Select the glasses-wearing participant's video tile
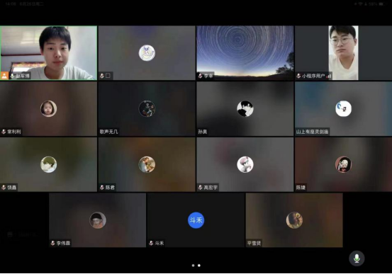 point(343,53)
